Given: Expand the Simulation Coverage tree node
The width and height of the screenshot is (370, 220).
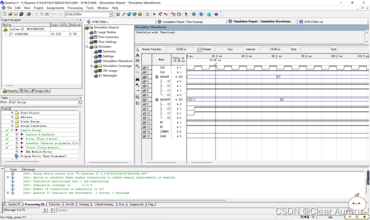Looking at the screenshot, I should pyautogui.click(x=91, y=66).
